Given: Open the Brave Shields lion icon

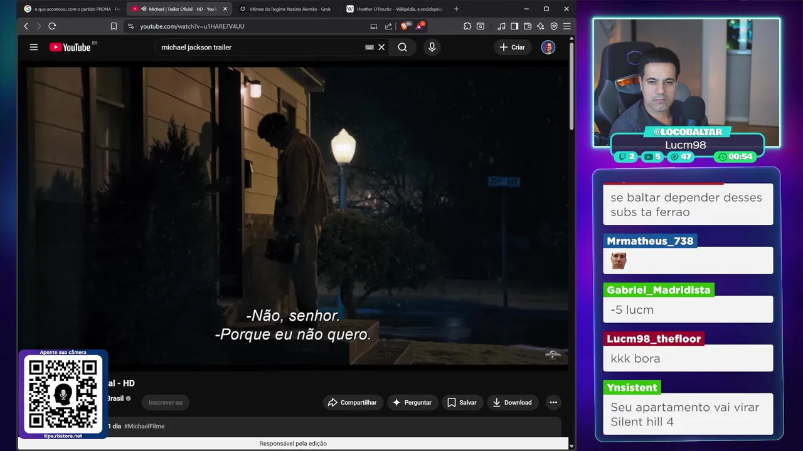Looking at the screenshot, I should [x=405, y=26].
